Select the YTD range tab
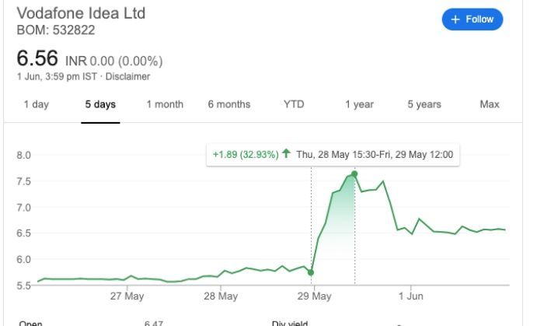Viewport: 544px width, 326px height. click(294, 105)
